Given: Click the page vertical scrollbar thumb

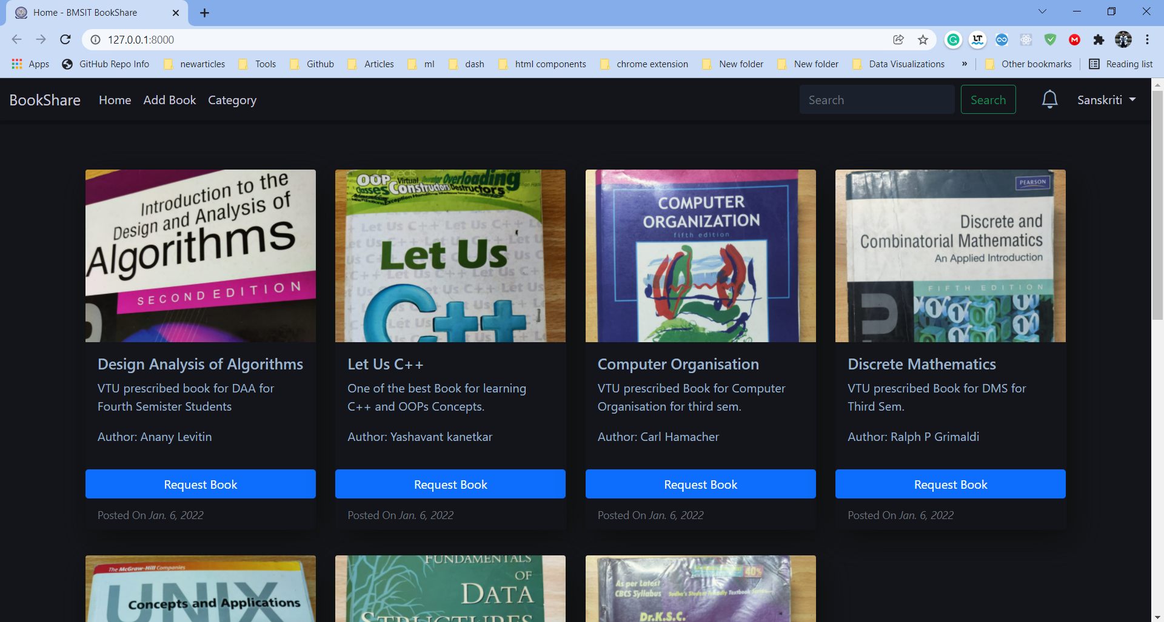Looking at the screenshot, I should [x=1157, y=206].
